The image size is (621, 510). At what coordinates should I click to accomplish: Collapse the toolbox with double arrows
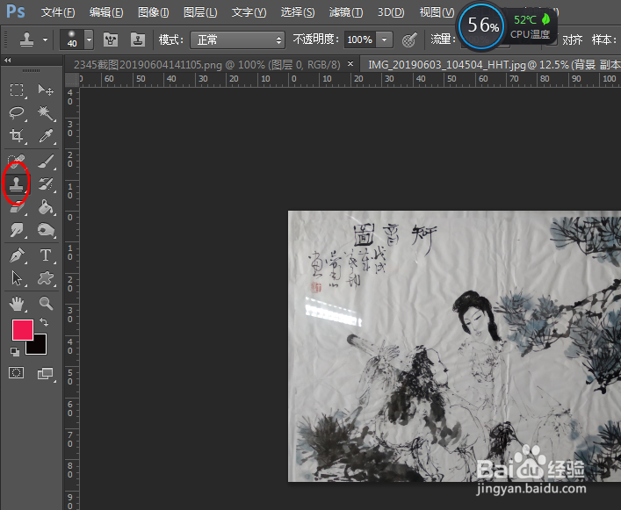pyautogui.click(x=8, y=61)
